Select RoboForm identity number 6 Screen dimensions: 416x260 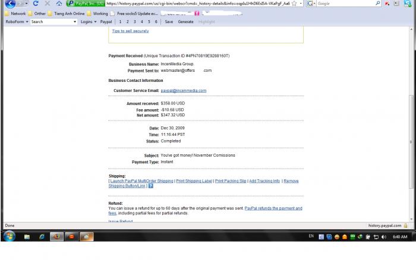156,22
